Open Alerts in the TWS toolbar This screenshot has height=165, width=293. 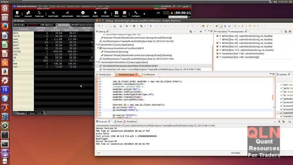95,14
